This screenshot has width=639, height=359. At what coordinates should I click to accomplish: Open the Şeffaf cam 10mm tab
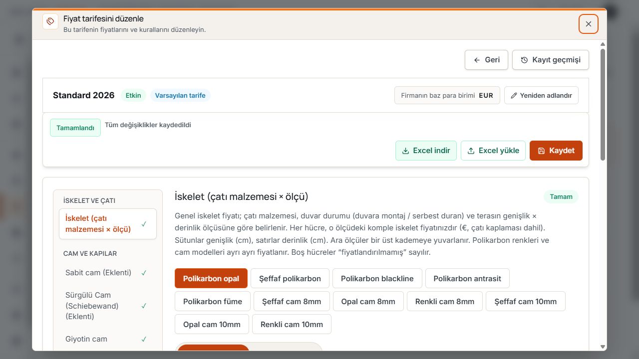[526, 301]
